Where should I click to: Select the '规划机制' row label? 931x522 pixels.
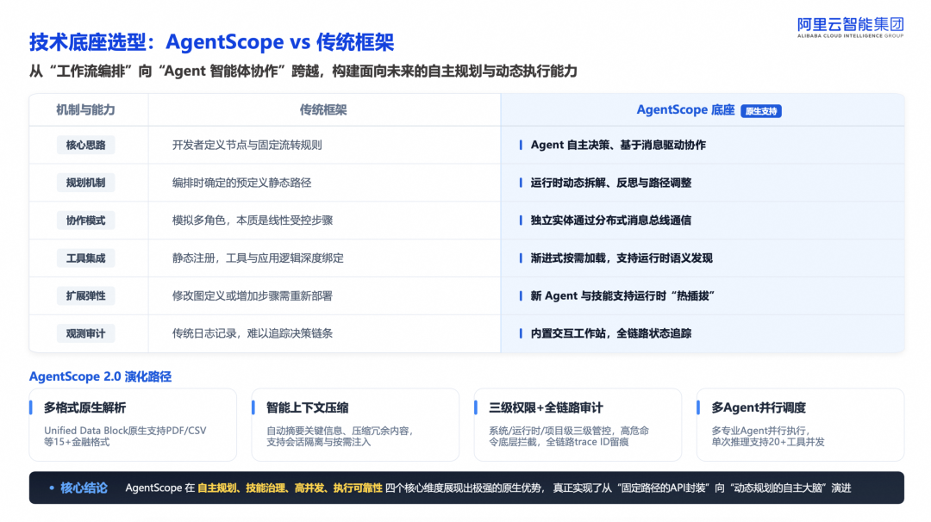click(85, 183)
